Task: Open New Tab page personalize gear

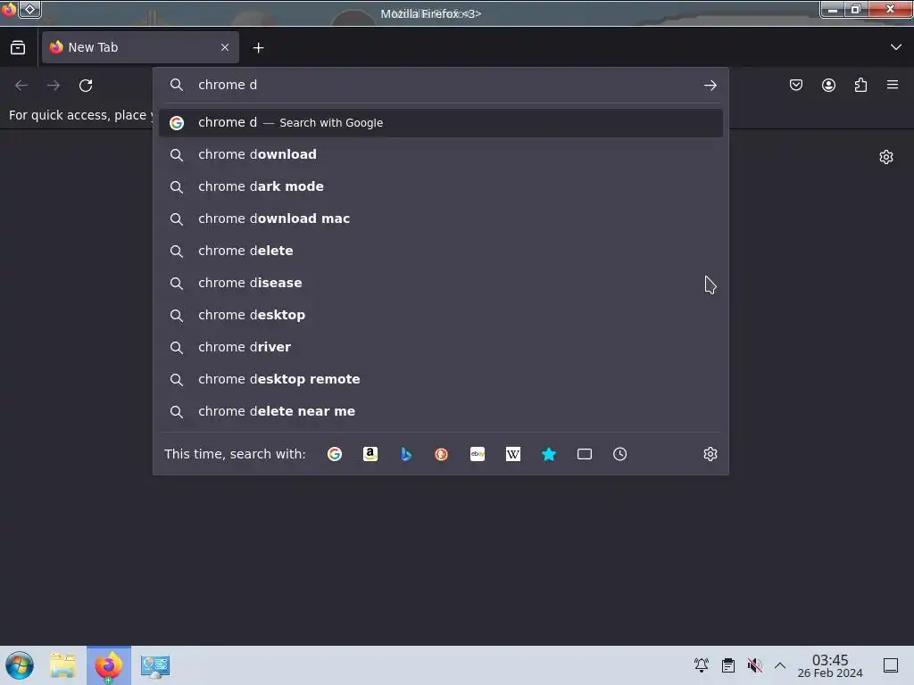Action: (886, 157)
